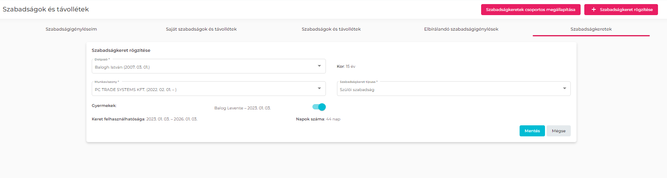Toggle off the Balog Levente child switch

[x=319, y=107]
